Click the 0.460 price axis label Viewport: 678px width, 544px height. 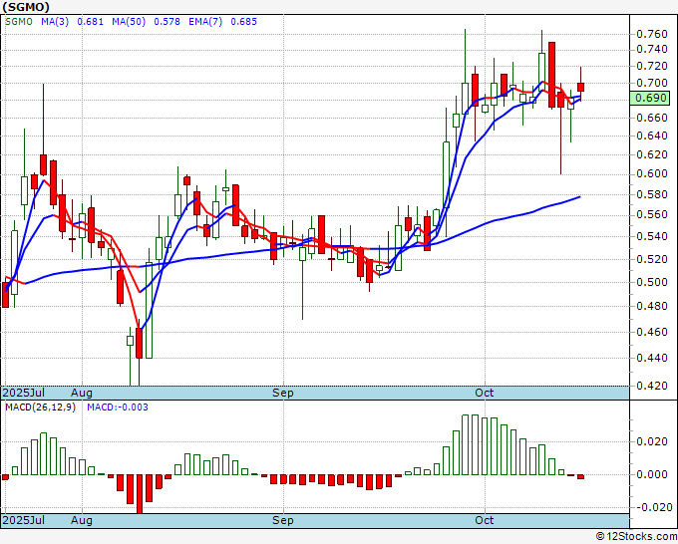click(652, 332)
